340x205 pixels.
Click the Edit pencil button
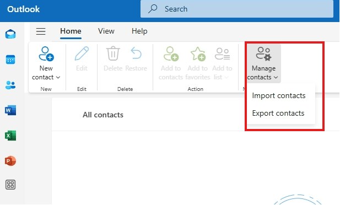point(82,59)
